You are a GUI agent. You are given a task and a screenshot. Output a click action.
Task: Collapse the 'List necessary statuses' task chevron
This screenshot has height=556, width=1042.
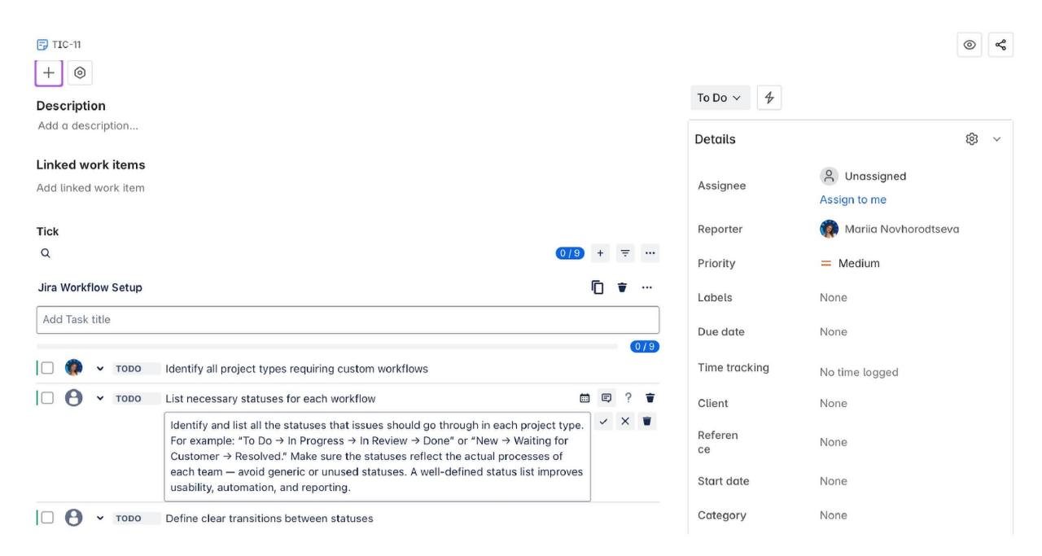click(x=100, y=399)
